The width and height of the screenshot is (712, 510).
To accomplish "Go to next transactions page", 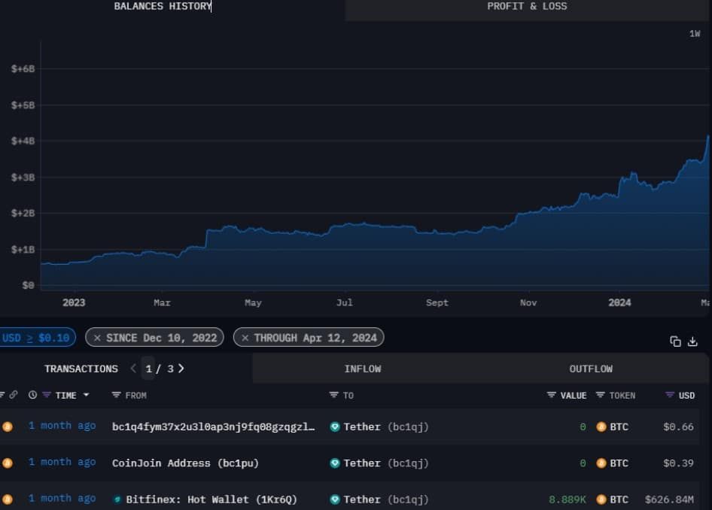I will [181, 369].
